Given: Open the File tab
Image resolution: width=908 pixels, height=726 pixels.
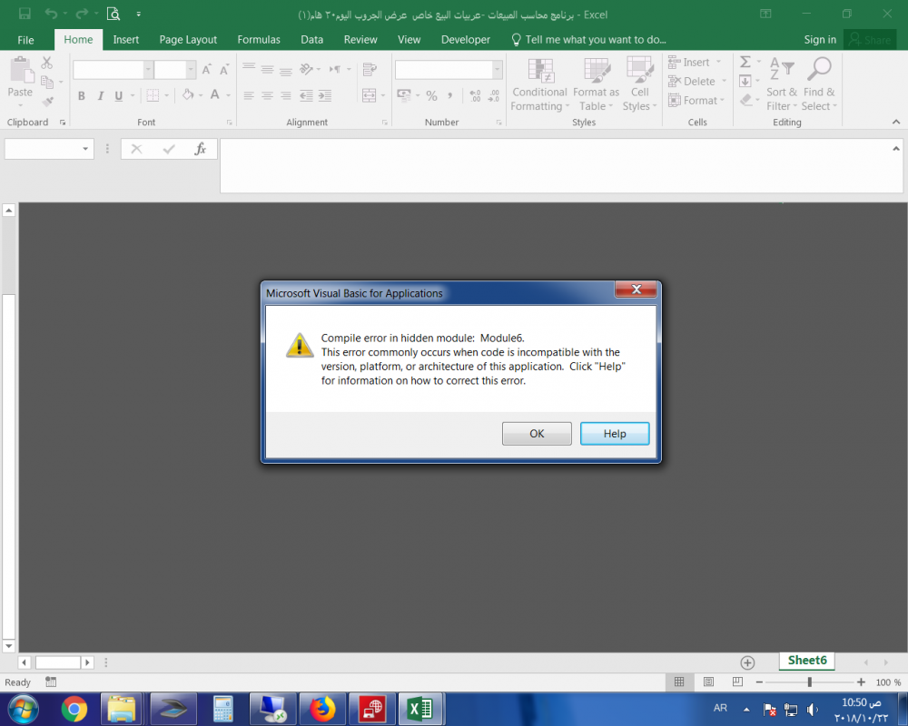Looking at the screenshot, I should click(x=25, y=40).
